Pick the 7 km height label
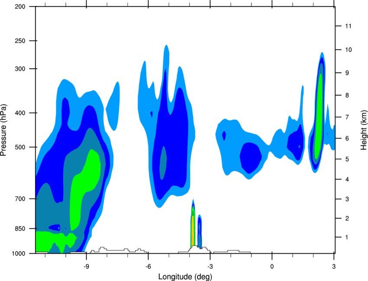 coord(347,117)
